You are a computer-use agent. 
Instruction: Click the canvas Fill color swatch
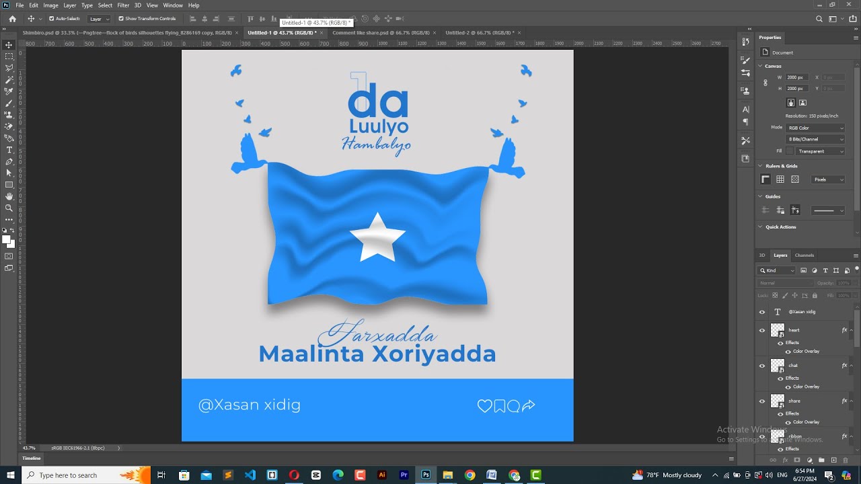tap(790, 151)
